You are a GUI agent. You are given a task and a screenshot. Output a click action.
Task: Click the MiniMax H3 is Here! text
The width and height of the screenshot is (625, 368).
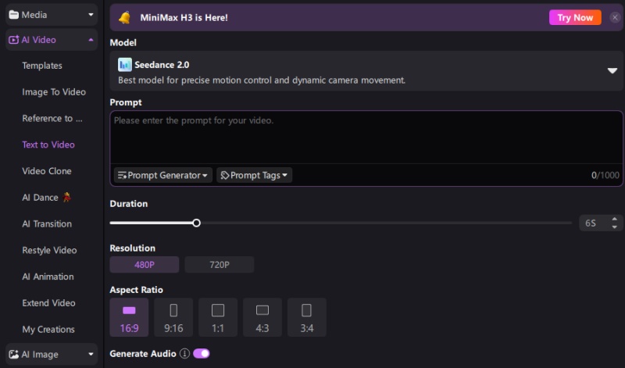pos(184,17)
